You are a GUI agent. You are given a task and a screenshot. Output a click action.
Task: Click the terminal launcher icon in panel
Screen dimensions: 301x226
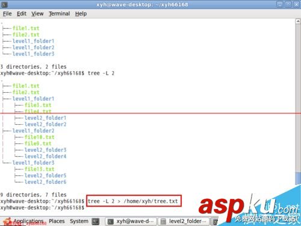[96, 221]
